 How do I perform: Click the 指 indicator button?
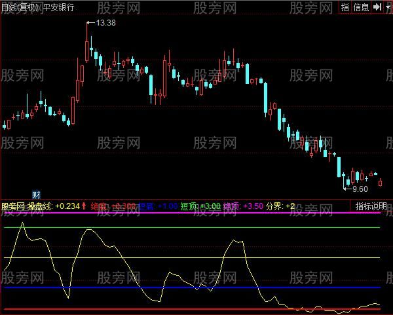click(345, 7)
